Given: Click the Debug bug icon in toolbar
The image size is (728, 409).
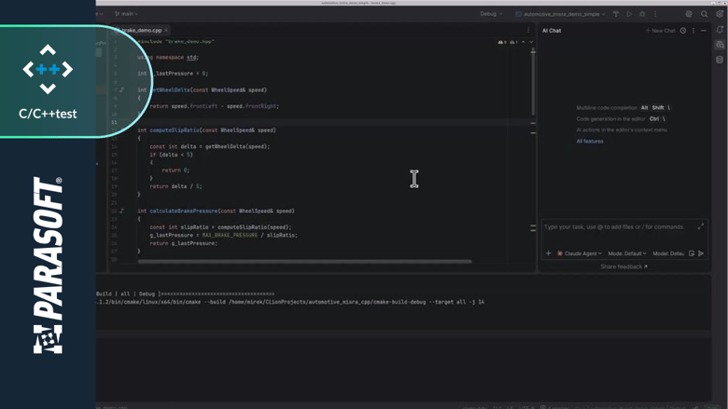Looking at the screenshot, I should (x=642, y=14).
